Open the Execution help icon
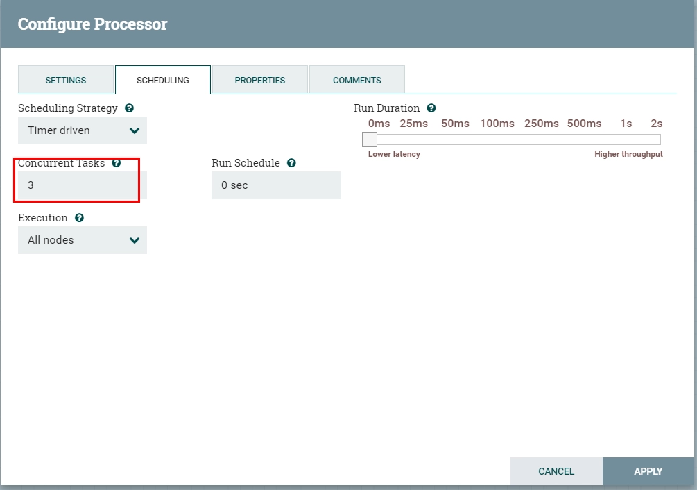 79,218
